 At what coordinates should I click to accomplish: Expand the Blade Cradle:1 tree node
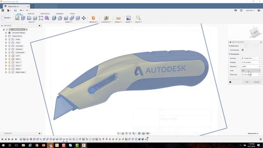(6, 72)
